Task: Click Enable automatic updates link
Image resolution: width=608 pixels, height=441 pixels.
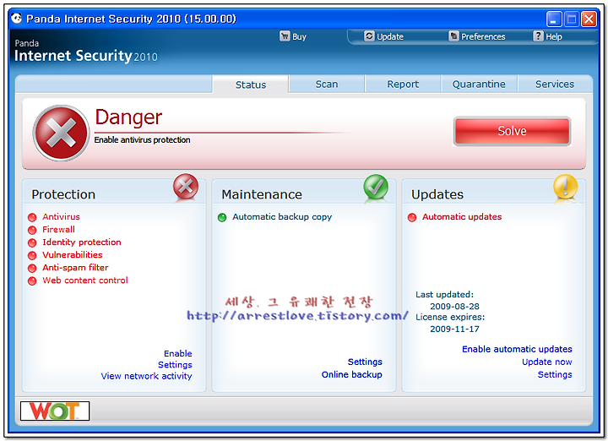Action: pos(517,349)
